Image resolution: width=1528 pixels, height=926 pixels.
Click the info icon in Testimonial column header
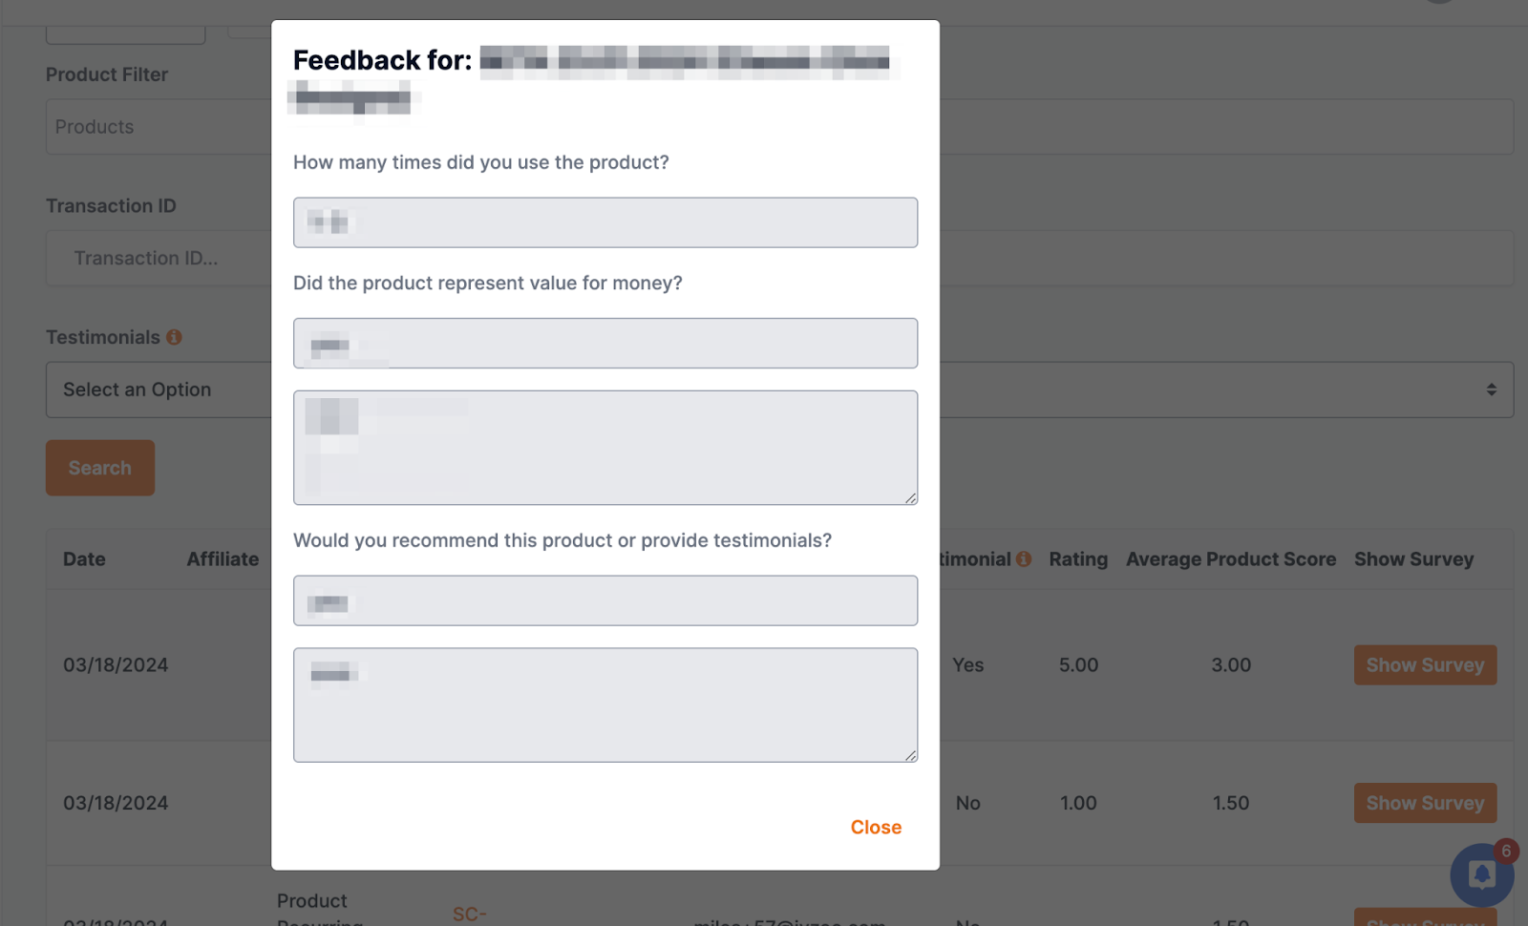[x=1024, y=559]
